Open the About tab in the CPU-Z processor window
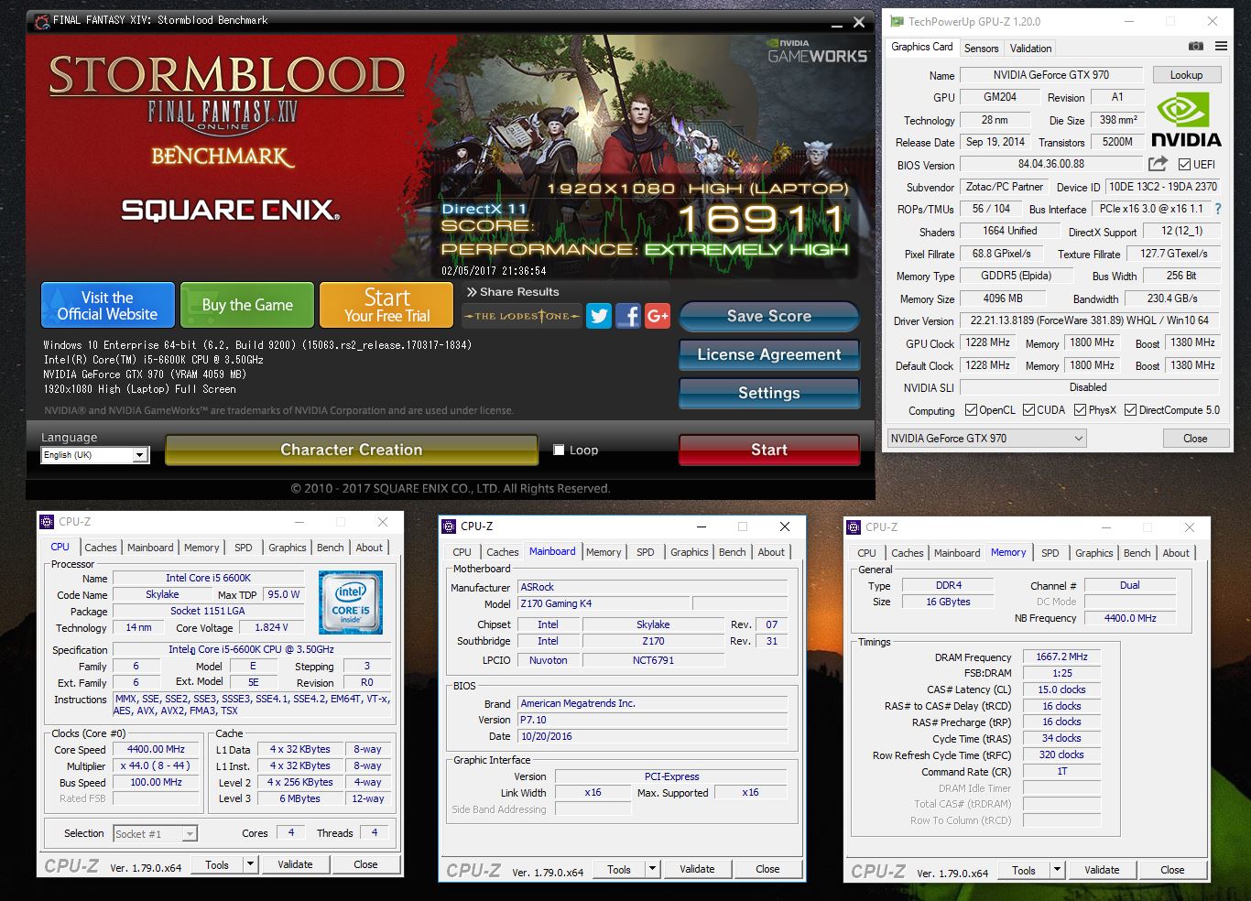Screen dimensions: 1251x901 (x=369, y=548)
